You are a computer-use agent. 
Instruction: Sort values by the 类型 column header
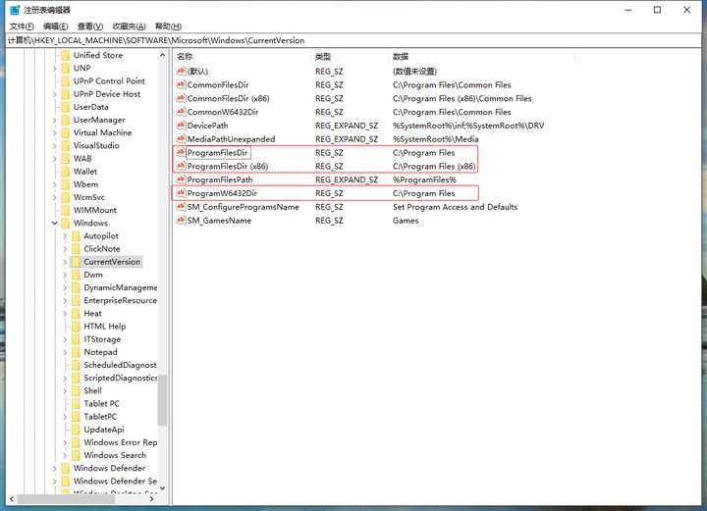click(350, 57)
